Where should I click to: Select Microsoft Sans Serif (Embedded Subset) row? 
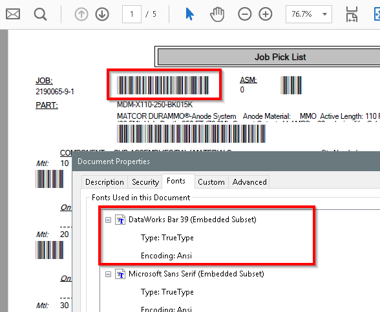click(196, 274)
